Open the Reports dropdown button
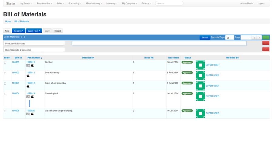 tap(19, 31)
